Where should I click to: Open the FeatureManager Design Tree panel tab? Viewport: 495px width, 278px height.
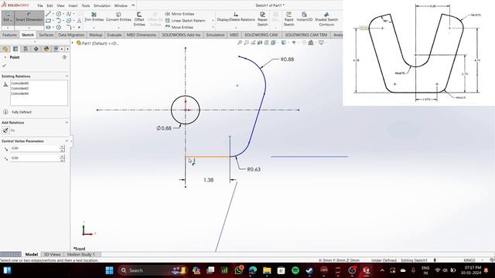tap(5, 49)
